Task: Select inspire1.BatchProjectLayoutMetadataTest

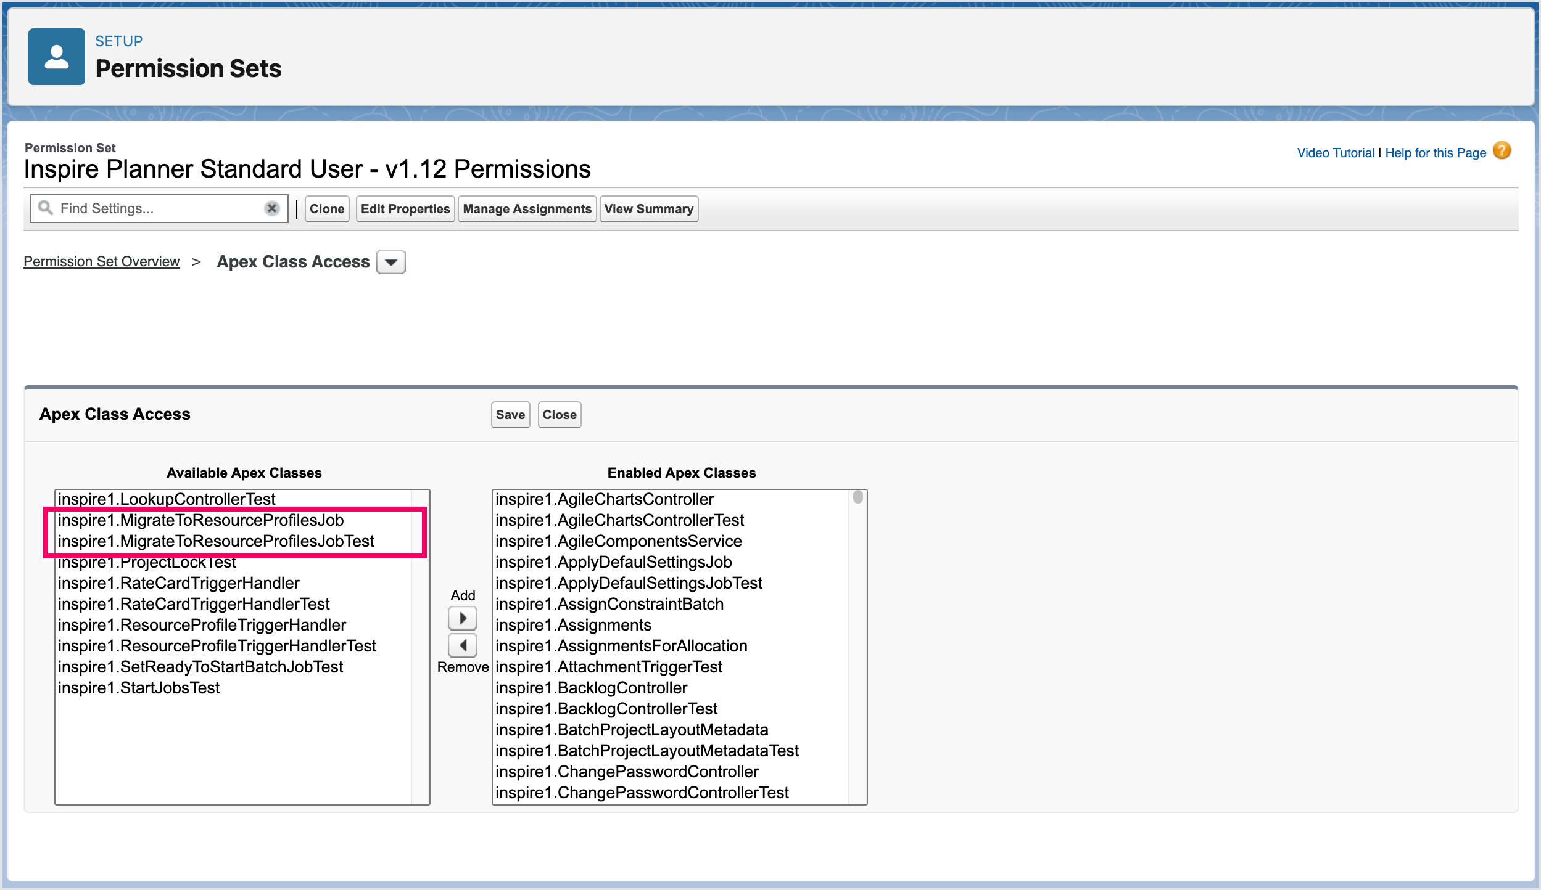Action: pyautogui.click(x=671, y=751)
